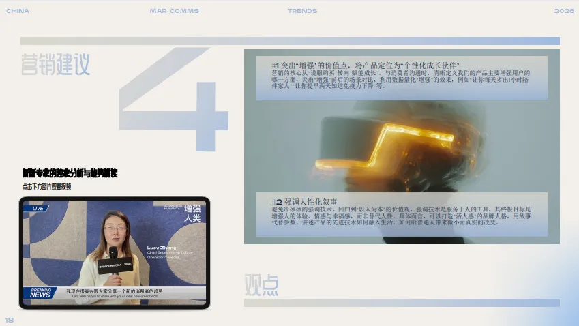This screenshot has height=326, width=579.
Task: Click the #1 突出增强的价值点 text box
Action: (x=402, y=78)
